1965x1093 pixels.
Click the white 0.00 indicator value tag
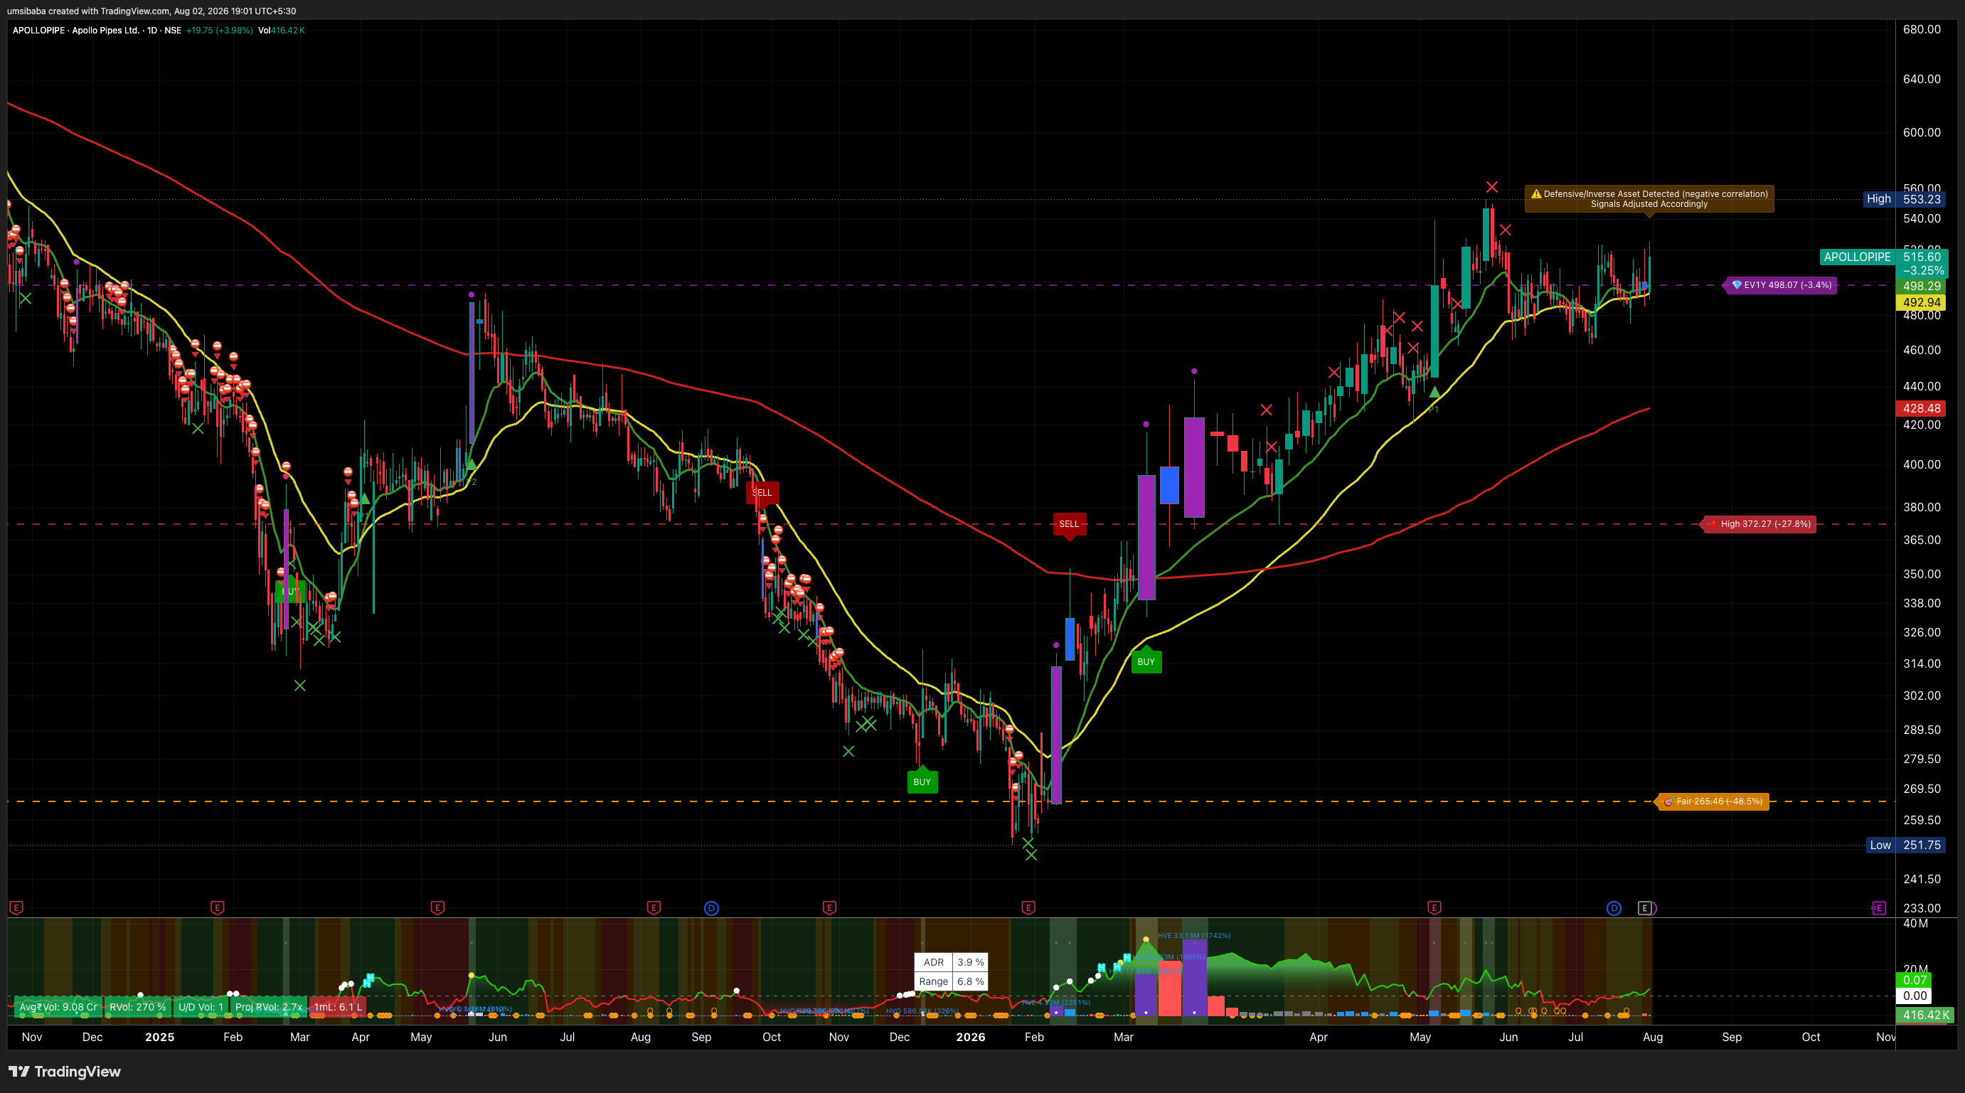tap(1915, 996)
